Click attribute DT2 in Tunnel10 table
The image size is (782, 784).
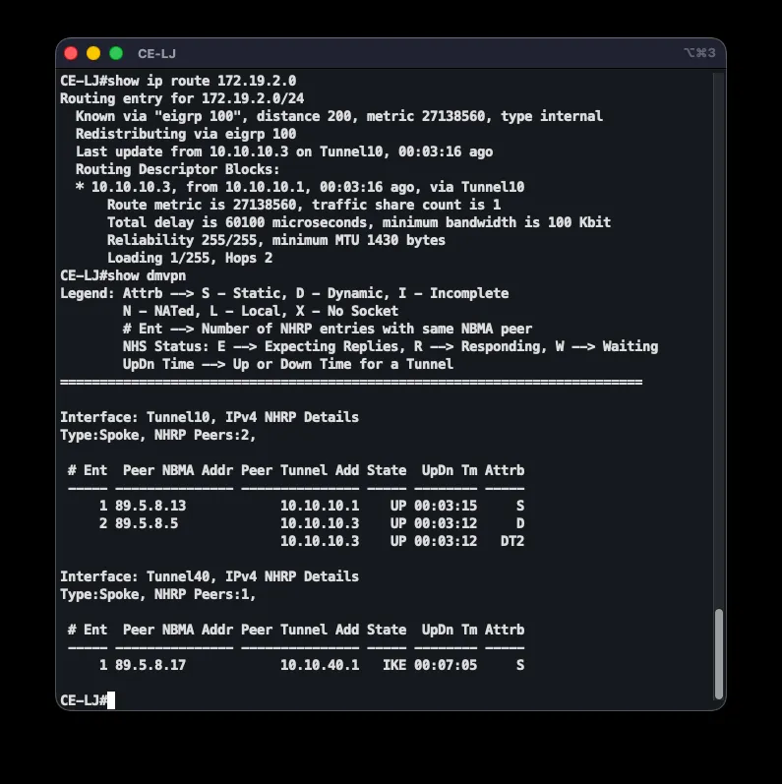click(512, 541)
